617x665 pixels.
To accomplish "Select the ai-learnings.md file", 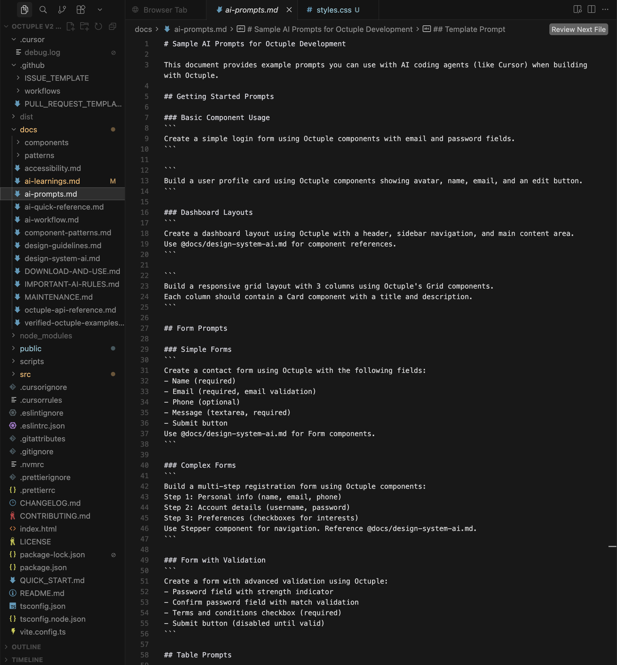I will coord(52,181).
